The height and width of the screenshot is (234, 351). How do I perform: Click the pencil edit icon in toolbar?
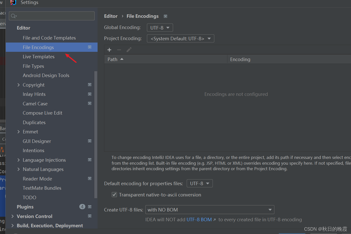pyautogui.click(x=129, y=50)
